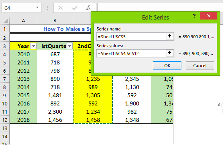Click the formula bar cancel X icon

tap(61, 8)
